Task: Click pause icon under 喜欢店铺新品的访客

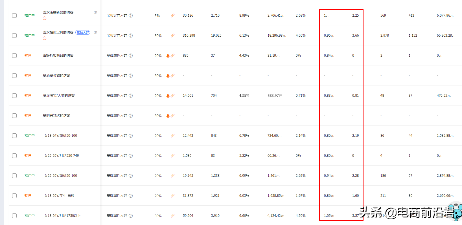Action: 45,18
